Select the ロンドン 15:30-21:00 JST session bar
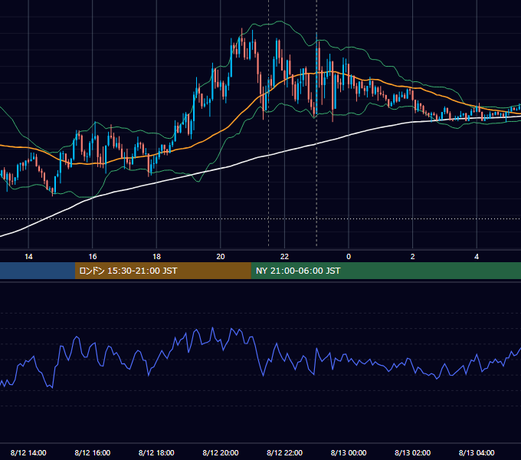 (x=162, y=271)
